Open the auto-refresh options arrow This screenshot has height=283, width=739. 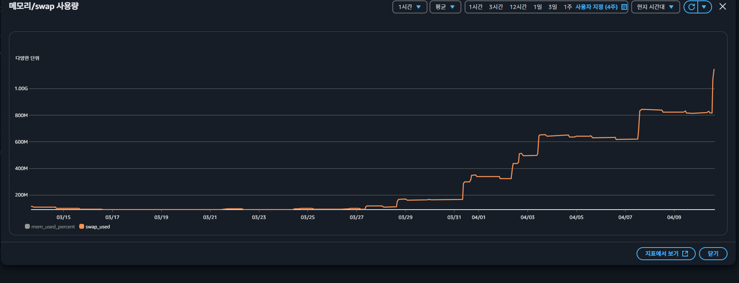coord(704,7)
